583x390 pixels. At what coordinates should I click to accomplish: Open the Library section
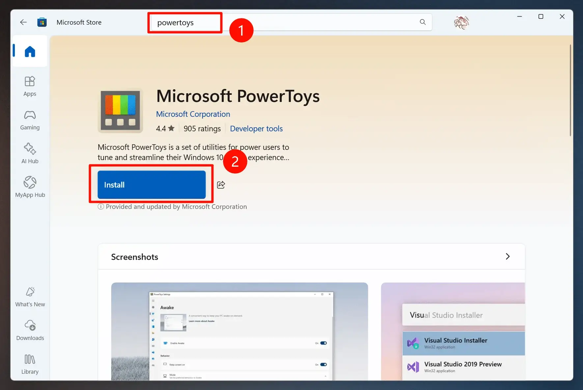(x=29, y=364)
